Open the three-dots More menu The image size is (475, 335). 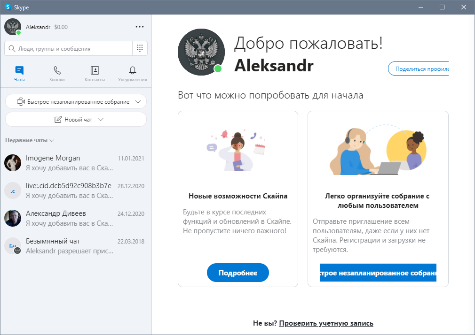click(x=140, y=27)
